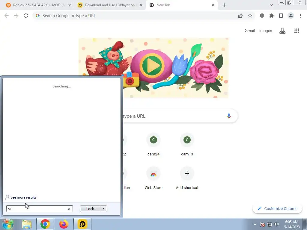This screenshot has height=230, width=307.
Task: Add a new shortcut tile
Action: [187, 178]
